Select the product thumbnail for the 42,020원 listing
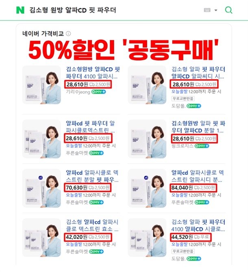This screenshot has height=272, width=248. tap(41, 238)
